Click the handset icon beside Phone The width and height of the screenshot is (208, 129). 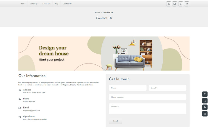pos(20,99)
